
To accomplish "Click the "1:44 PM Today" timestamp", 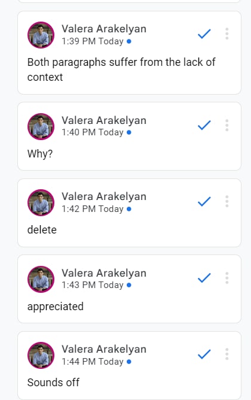I will 93,362.
